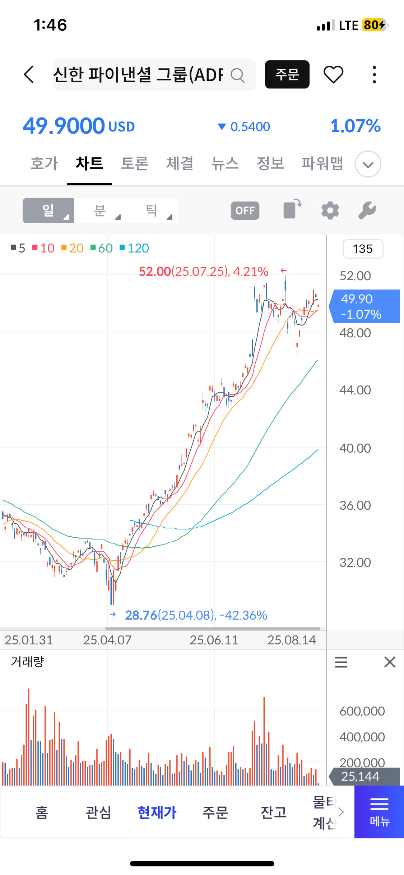
Task: Toggle the 5-day moving average legend
Action: pyautogui.click(x=18, y=248)
